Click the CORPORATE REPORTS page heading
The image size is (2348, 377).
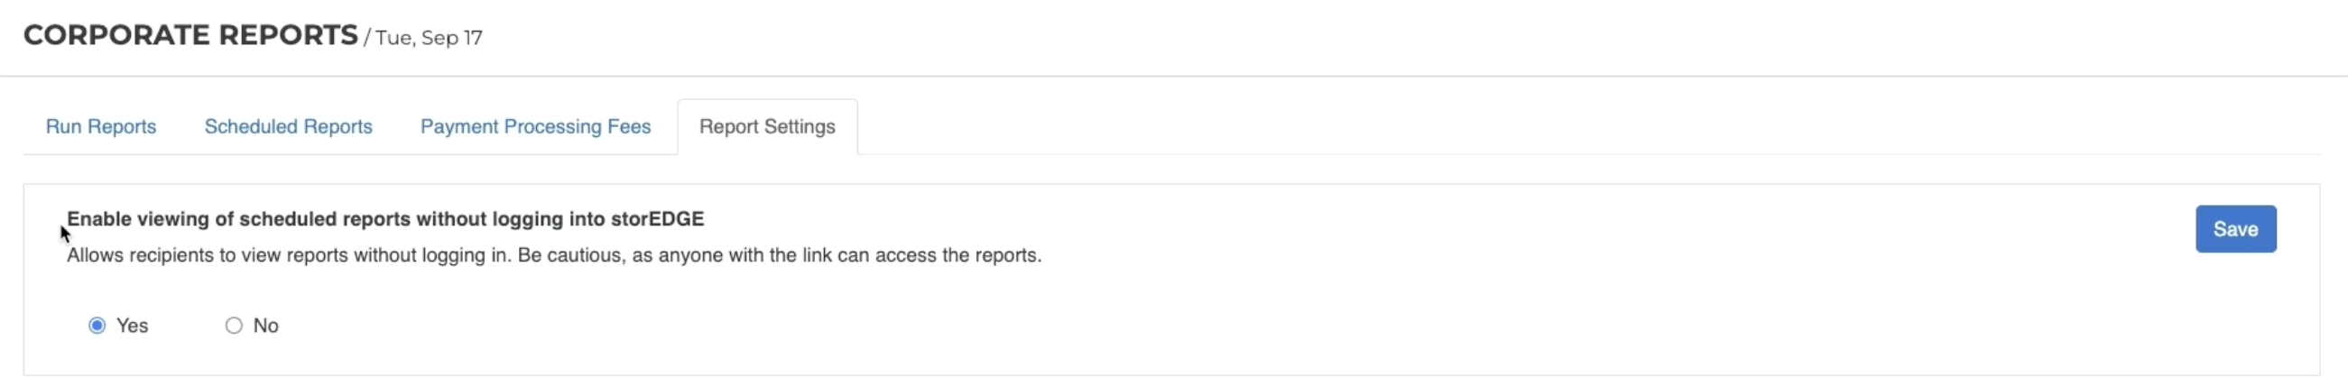[x=190, y=34]
